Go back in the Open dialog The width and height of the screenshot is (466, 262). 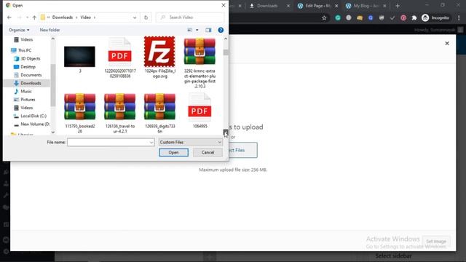[x=9, y=17]
